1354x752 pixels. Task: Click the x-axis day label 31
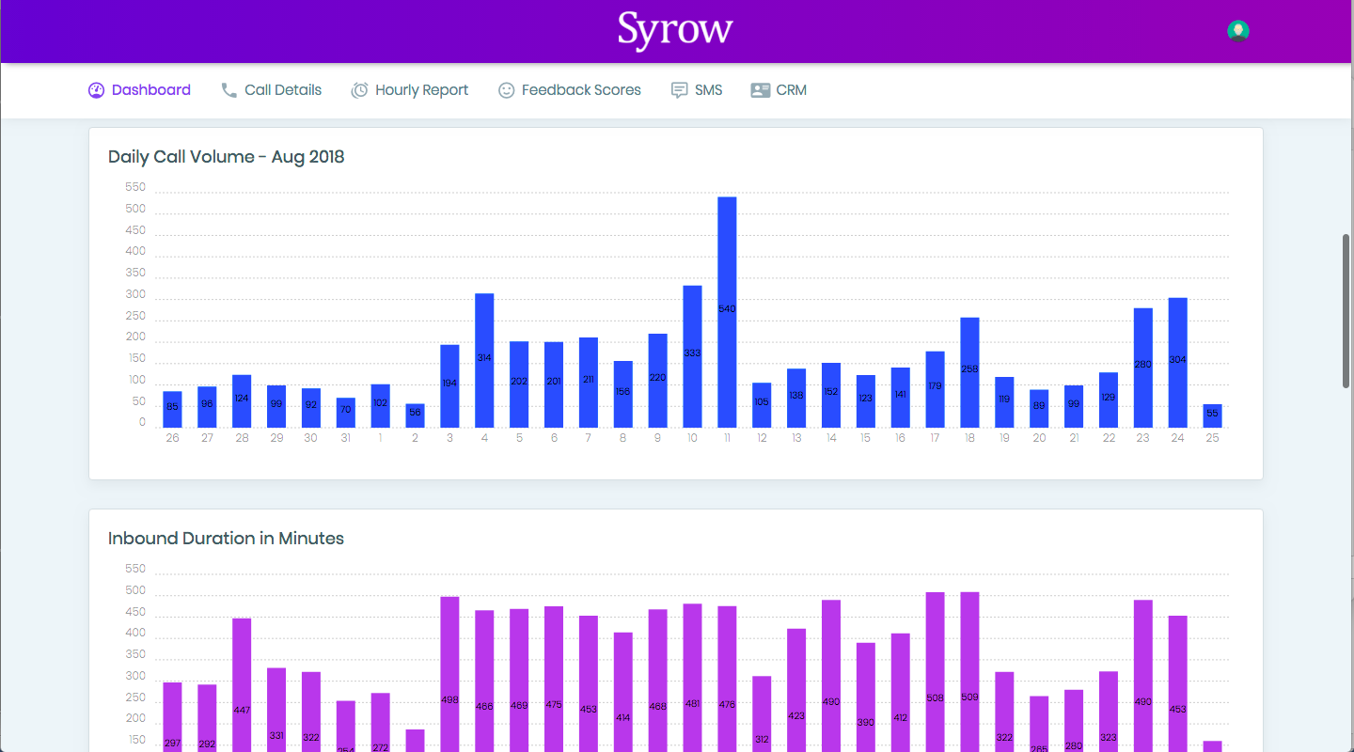pos(346,438)
